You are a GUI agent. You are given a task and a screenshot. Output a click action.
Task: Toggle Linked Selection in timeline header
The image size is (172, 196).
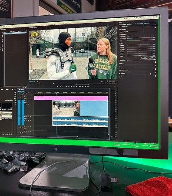click(x=23, y=93)
